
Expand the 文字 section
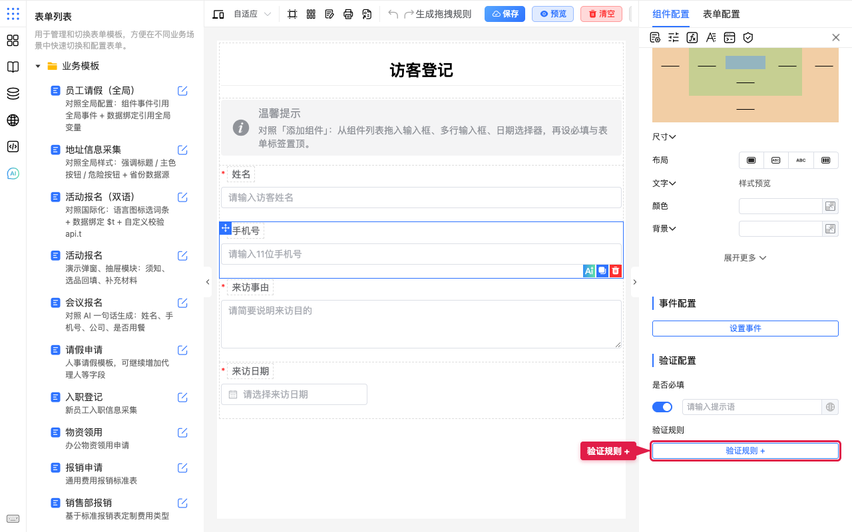[664, 183]
